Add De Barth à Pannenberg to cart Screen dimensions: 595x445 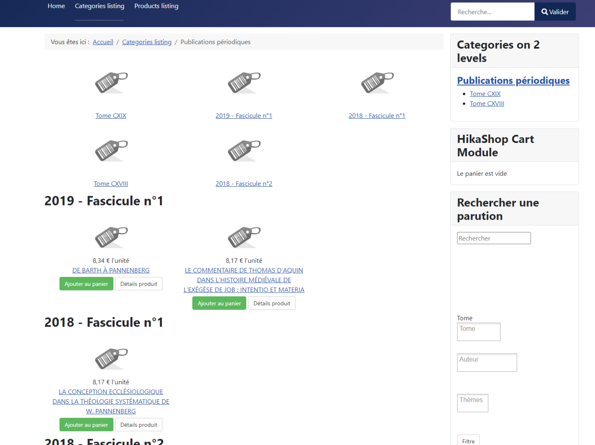[86, 284]
